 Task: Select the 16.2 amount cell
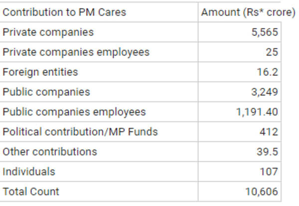click(x=268, y=72)
